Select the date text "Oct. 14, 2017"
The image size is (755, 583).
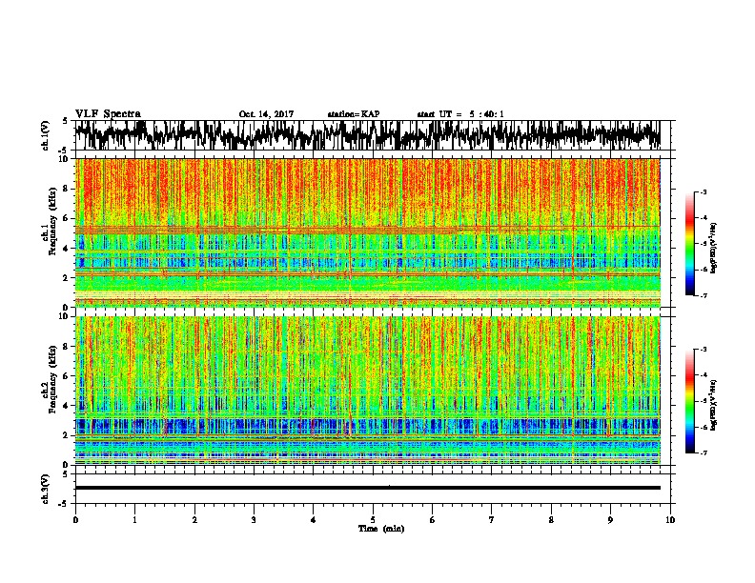(x=266, y=114)
